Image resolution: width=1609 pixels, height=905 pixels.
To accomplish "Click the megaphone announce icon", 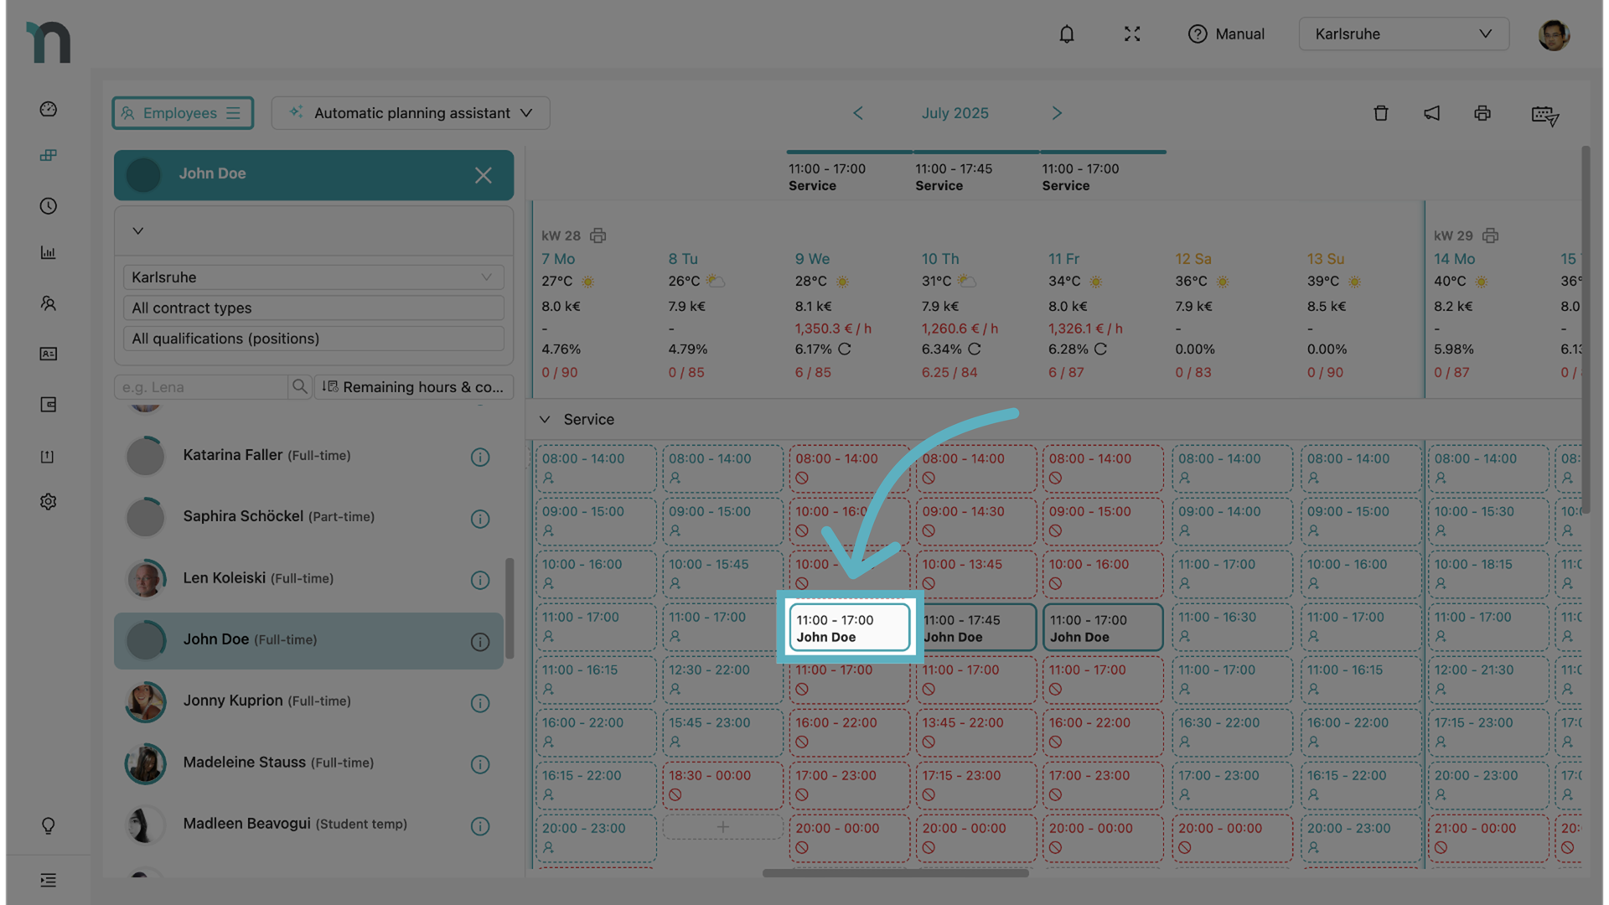I will (1431, 113).
